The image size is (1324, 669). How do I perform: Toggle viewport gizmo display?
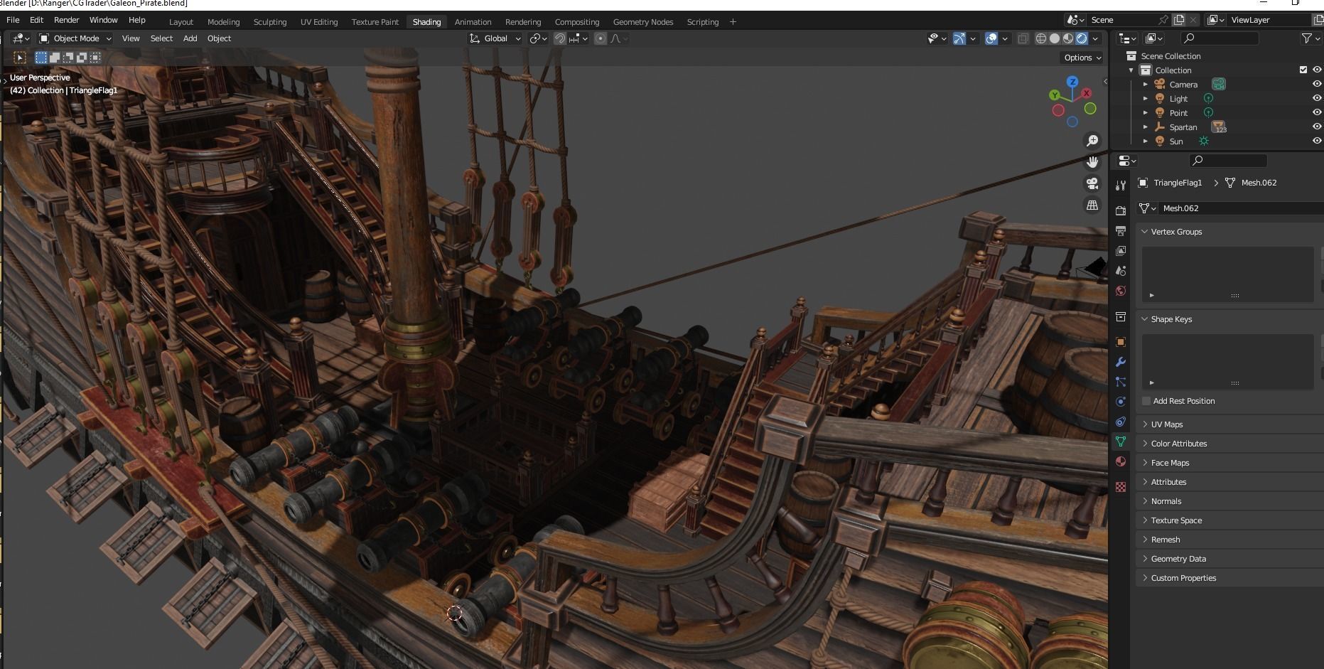pos(959,38)
